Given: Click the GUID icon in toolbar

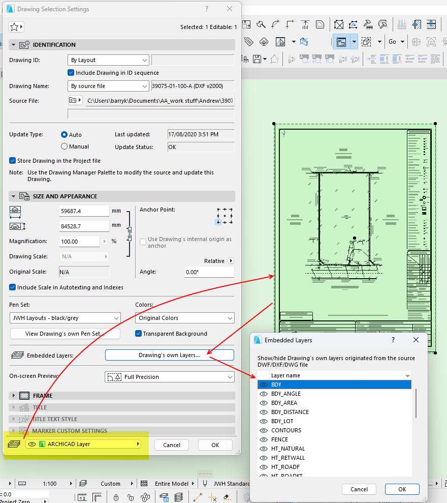Looking at the screenshot, I should [435, 58].
